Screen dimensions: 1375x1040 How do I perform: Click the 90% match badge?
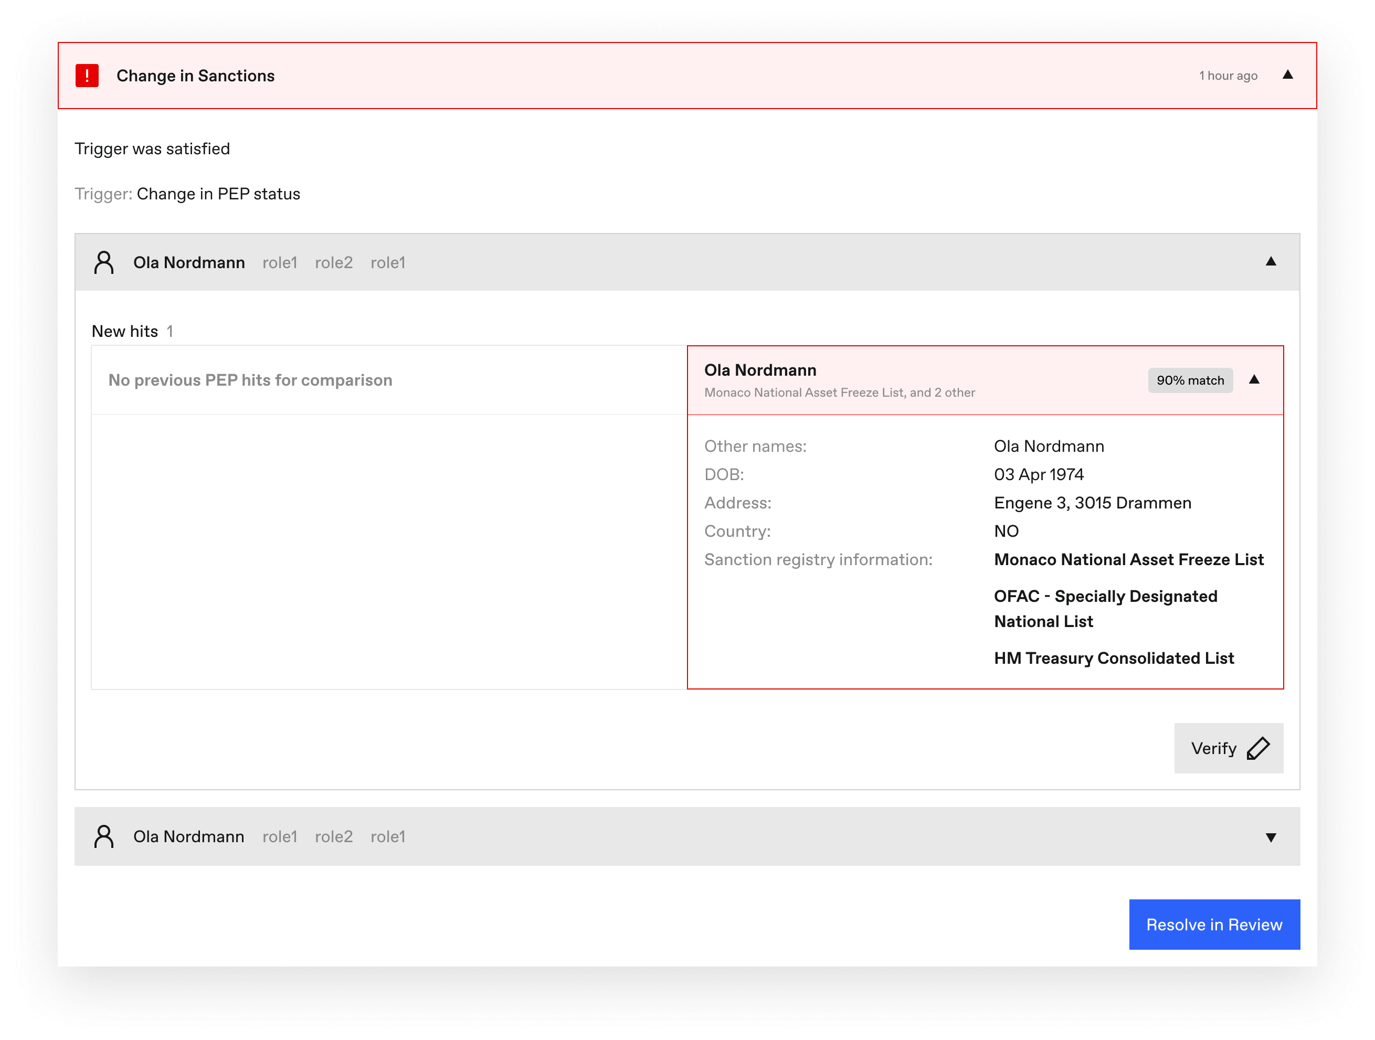1190,380
